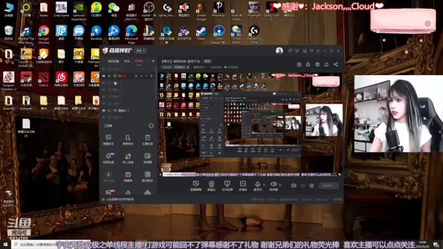Screen dimensions: 443x249
Task: Click the user avatar in title bar
Action: click(x=279, y=50)
